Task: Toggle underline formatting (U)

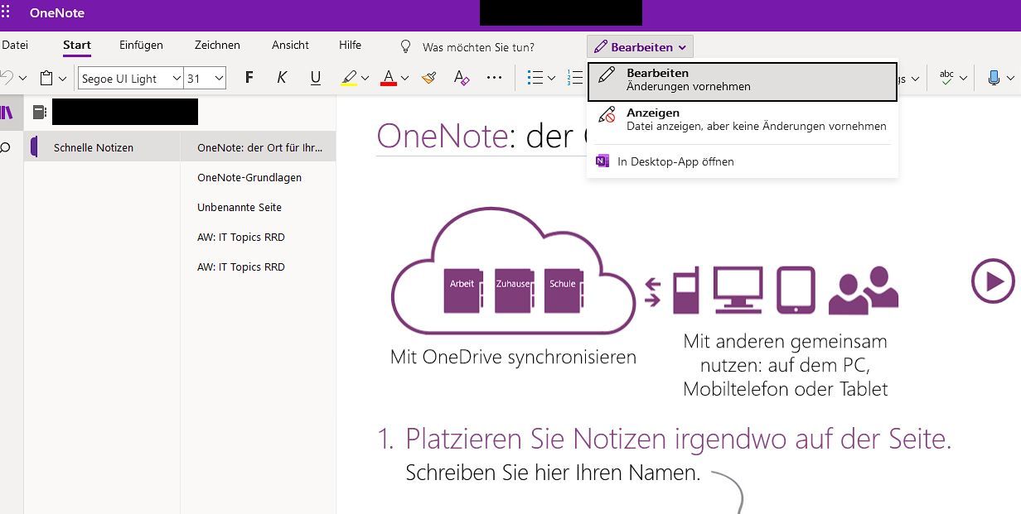Action: coord(315,78)
